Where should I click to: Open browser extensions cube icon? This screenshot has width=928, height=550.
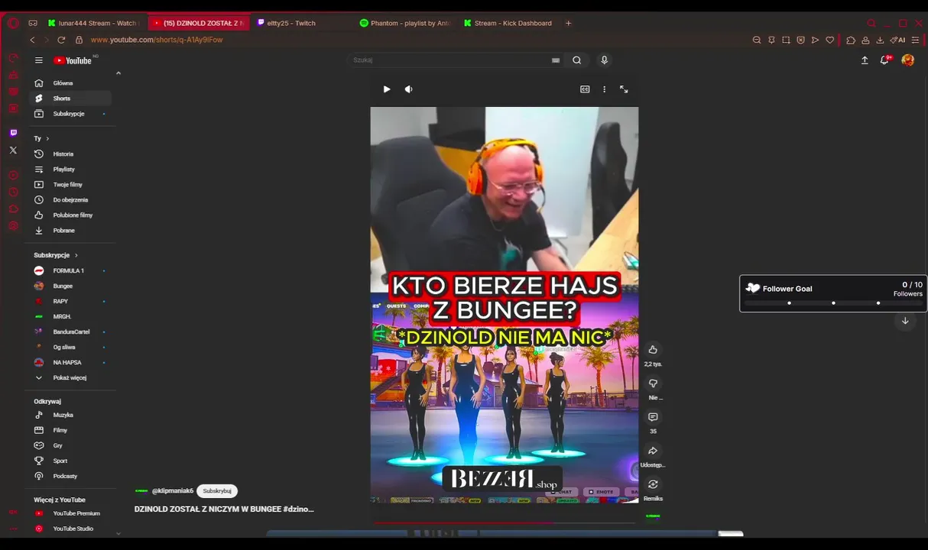click(x=851, y=40)
